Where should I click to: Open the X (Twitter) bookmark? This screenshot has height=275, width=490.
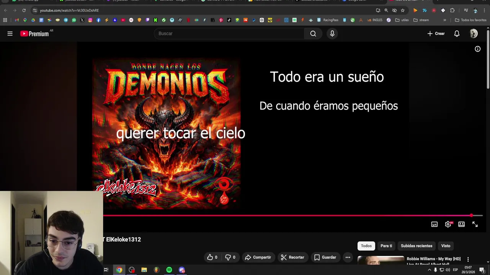click(82, 20)
